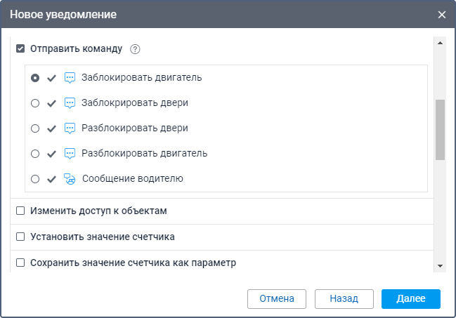Click the checkmark icon next to Сообщение водителю

tap(51, 179)
